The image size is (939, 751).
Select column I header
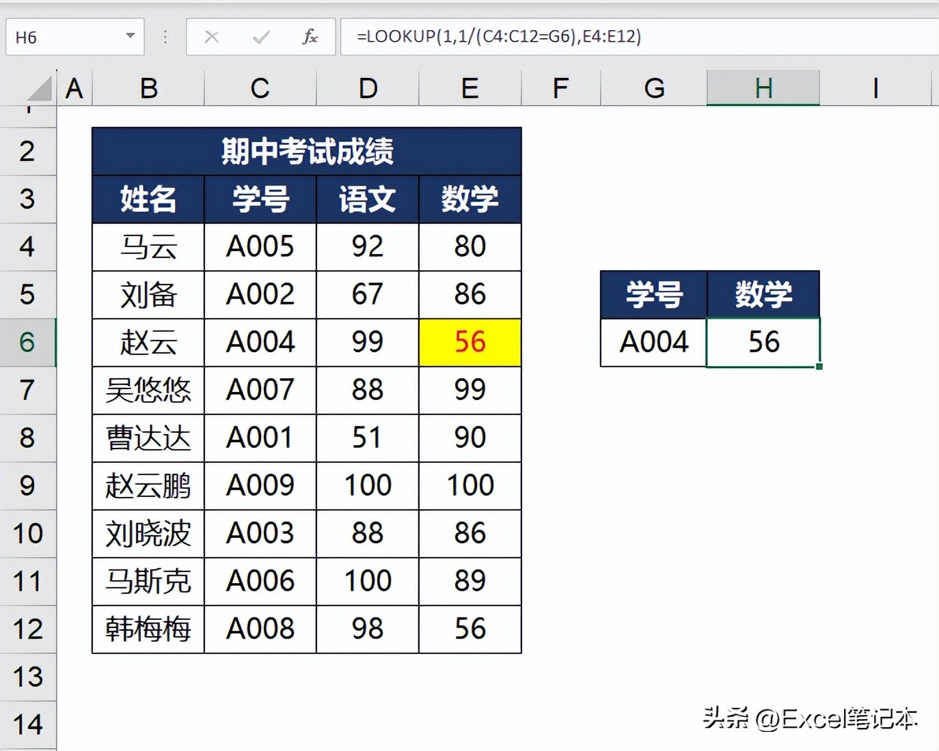(875, 89)
